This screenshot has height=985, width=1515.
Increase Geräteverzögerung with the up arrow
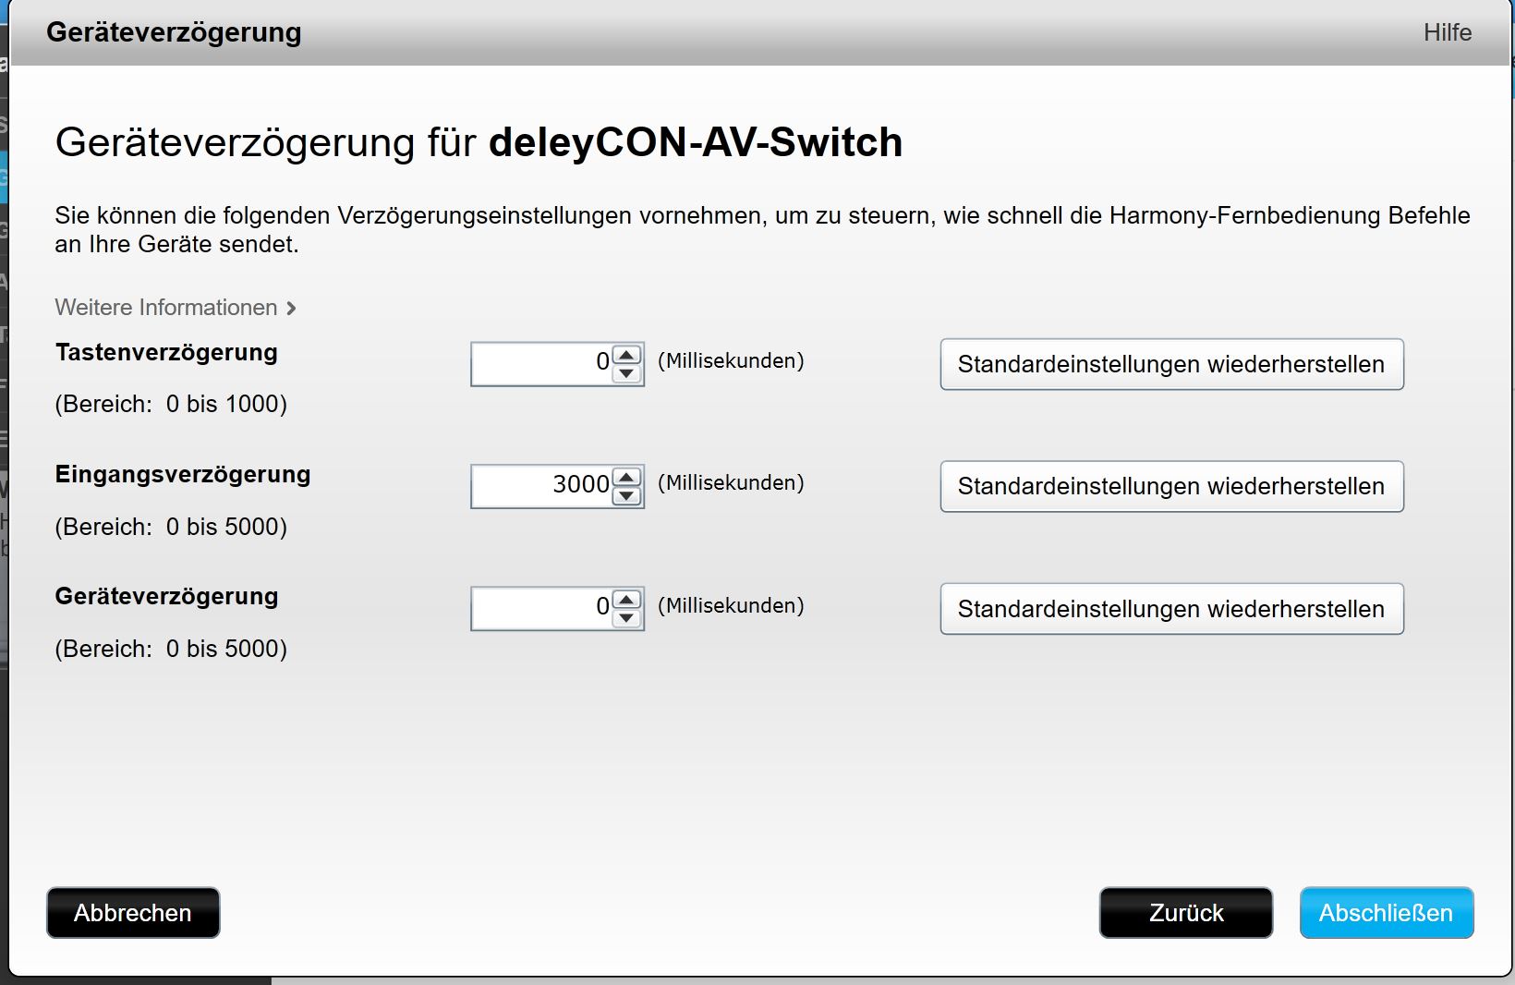click(626, 599)
